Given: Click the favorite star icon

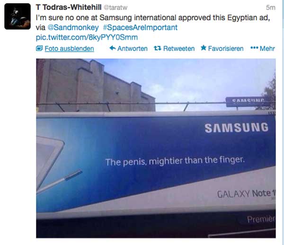Looking at the screenshot, I should coord(204,48).
